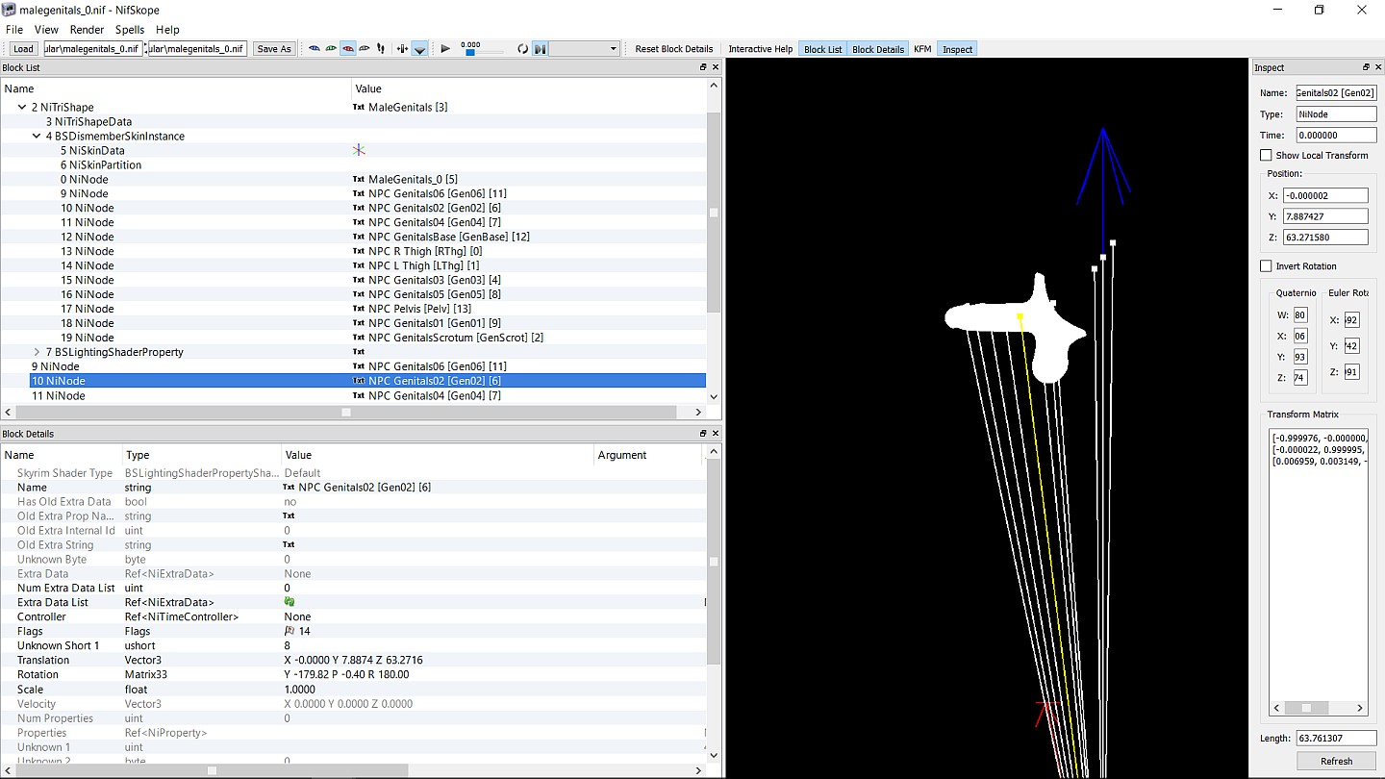Click the Translation row in Block Details
Screen dimensions: 1385x779
point(353,661)
